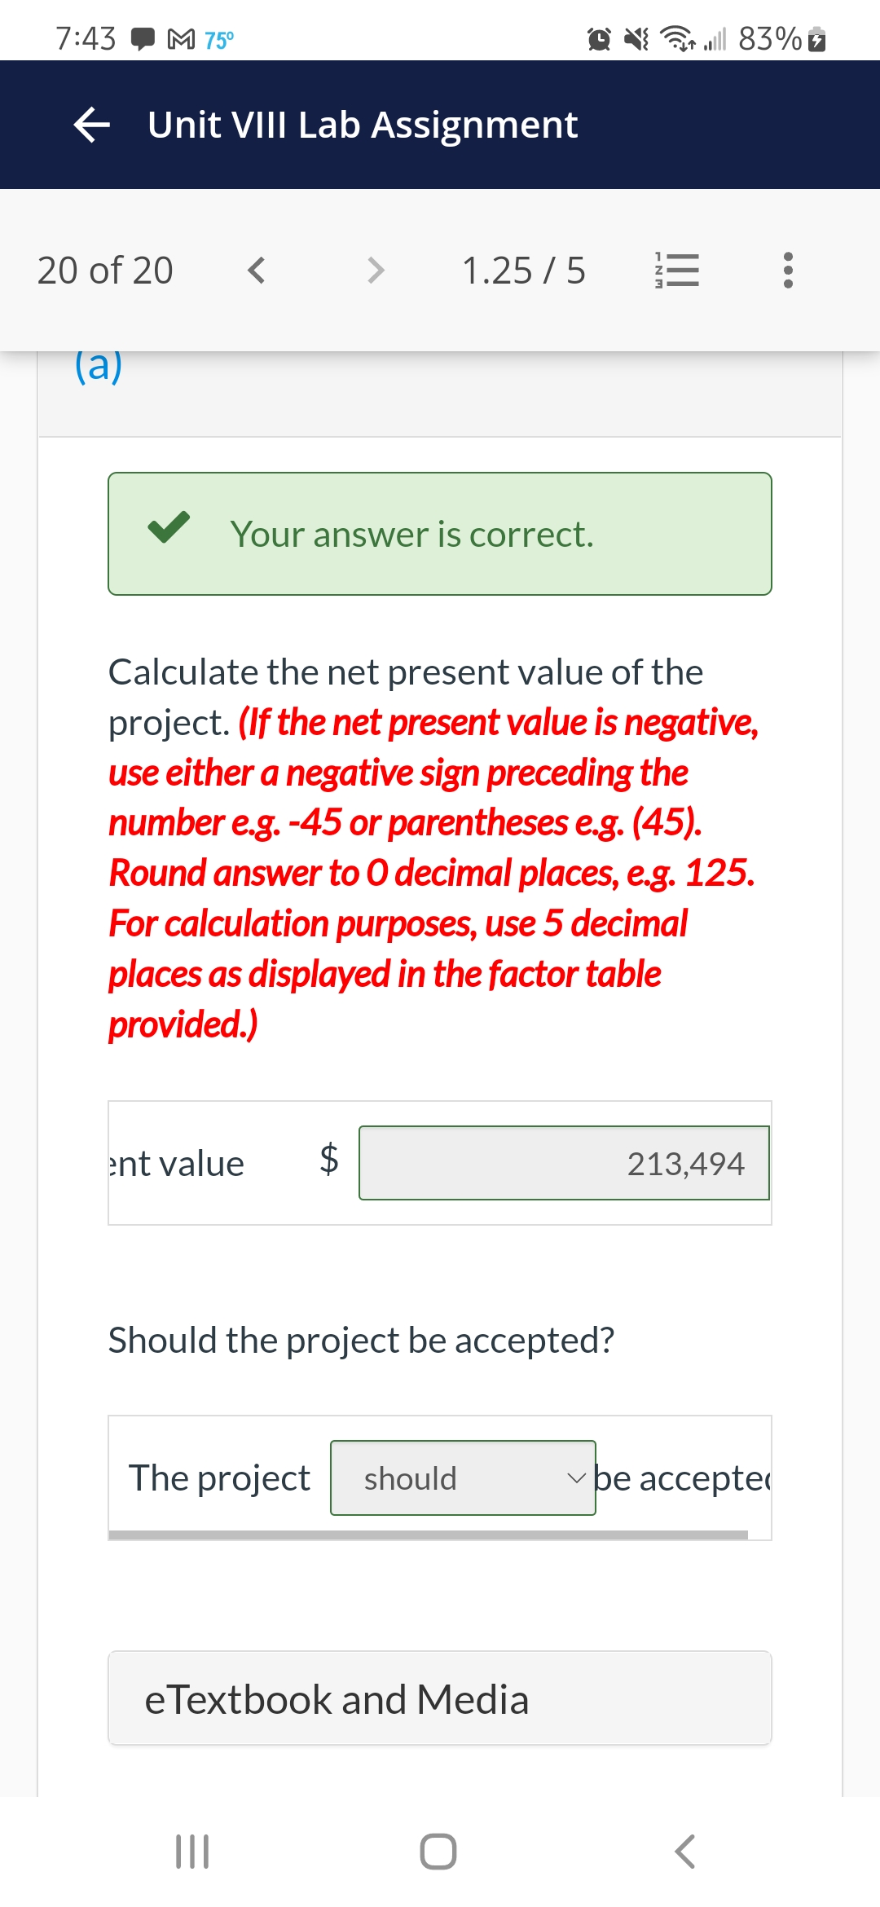Tap the score display showing 1.25 / 5

(x=524, y=271)
